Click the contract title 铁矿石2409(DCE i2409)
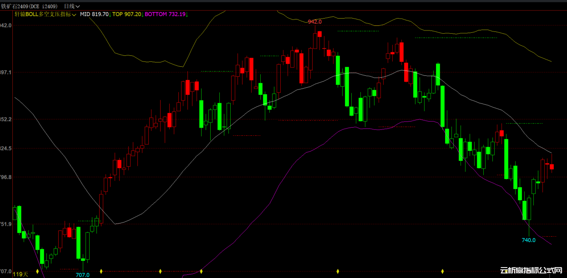Screen dimensions: 567x278 (x=30, y=6)
